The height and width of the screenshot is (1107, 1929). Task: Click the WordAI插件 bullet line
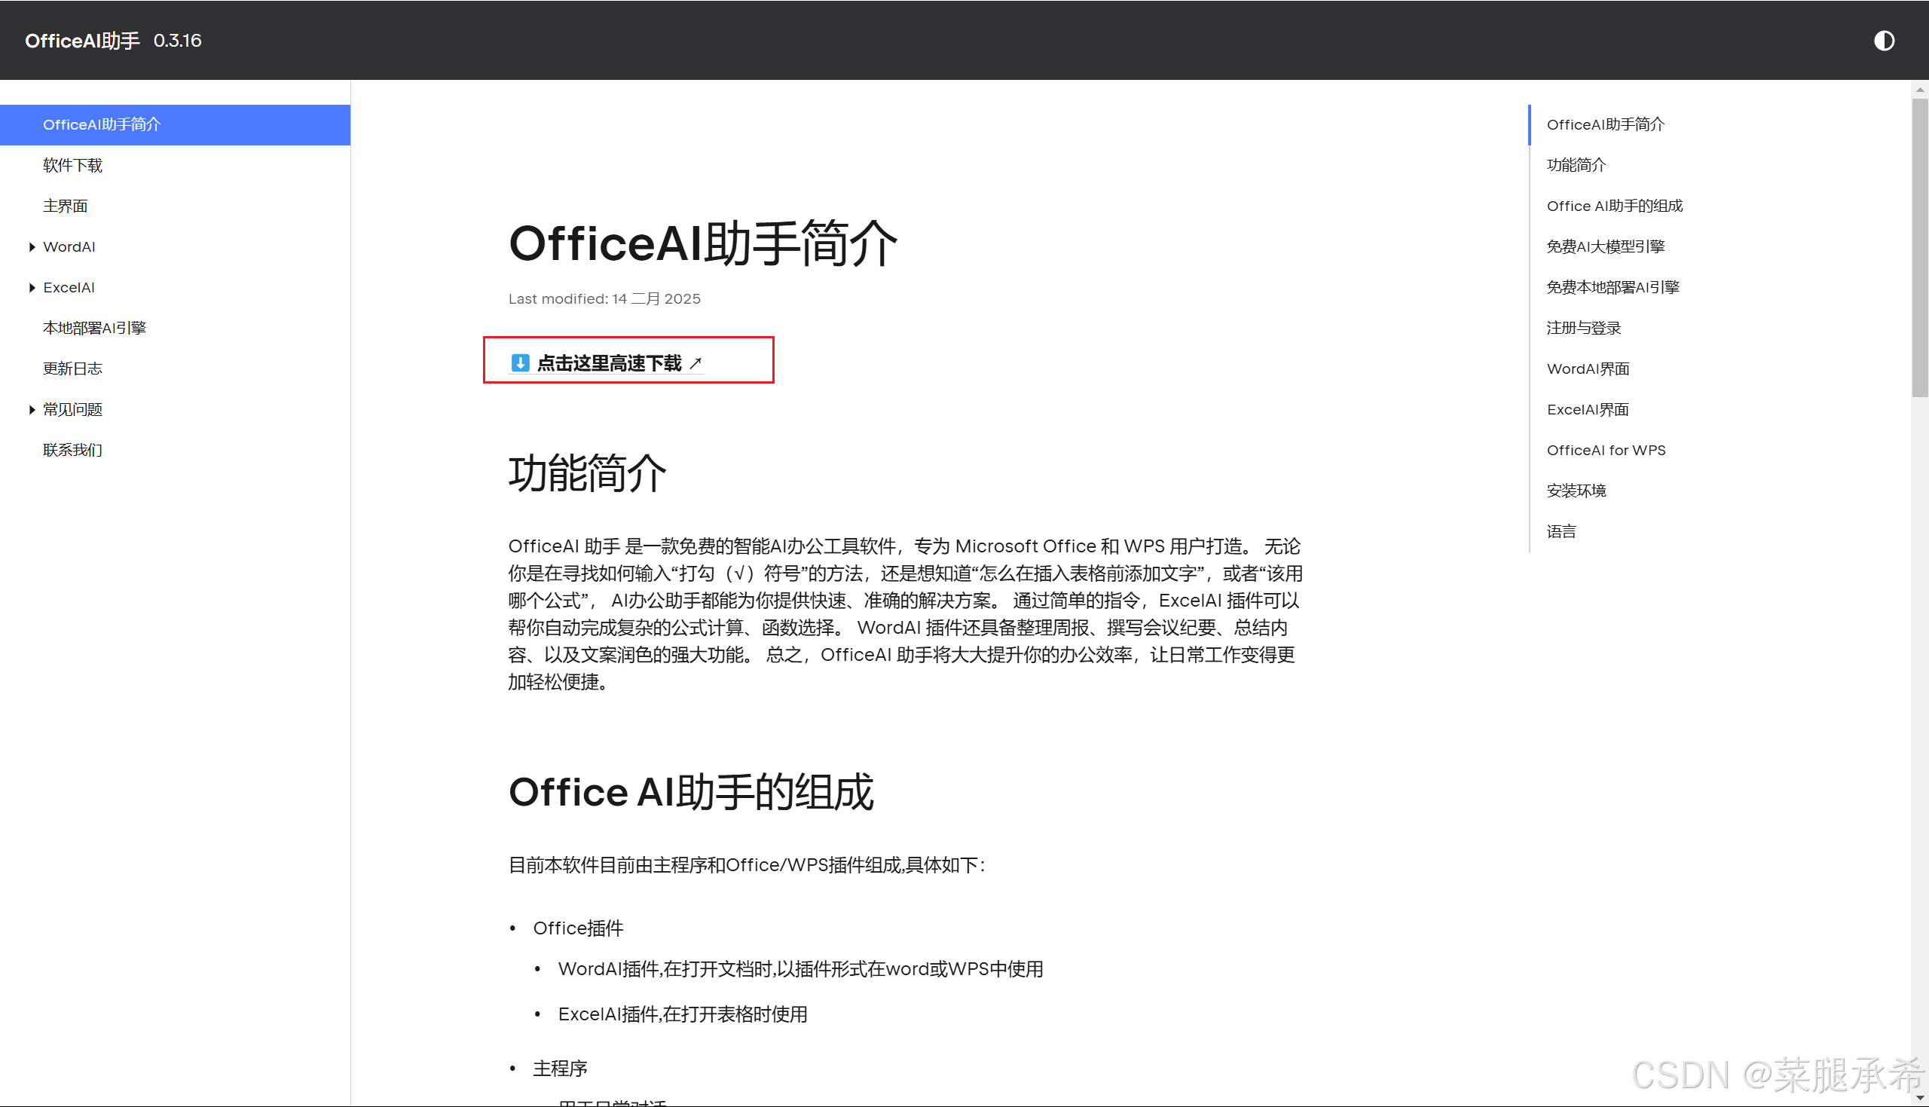pyautogui.click(x=800, y=969)
